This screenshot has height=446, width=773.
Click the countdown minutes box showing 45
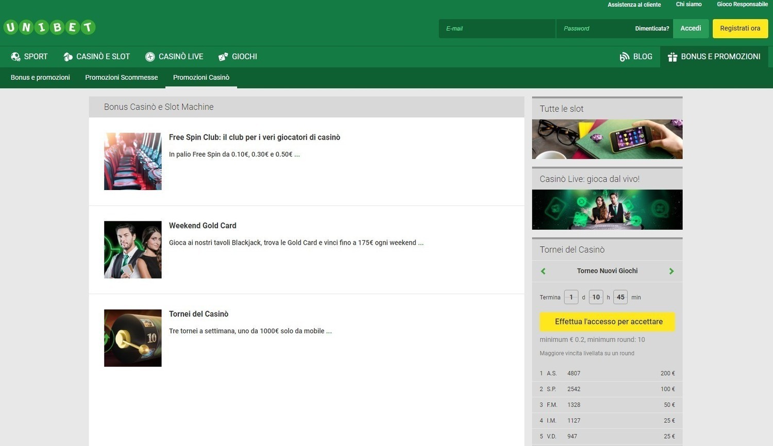620,297
